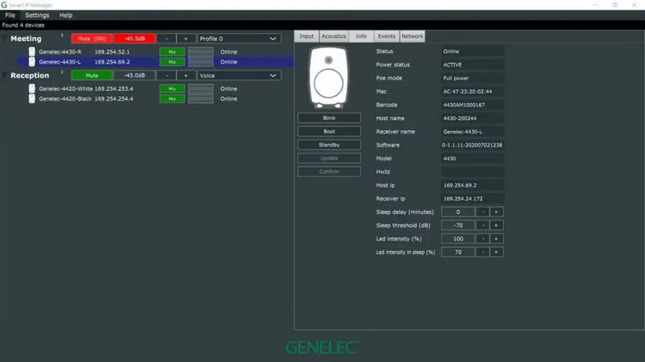This screenshot has height=362, width=645.
Task: Switch to the Events tab
Action: (387, 36)
